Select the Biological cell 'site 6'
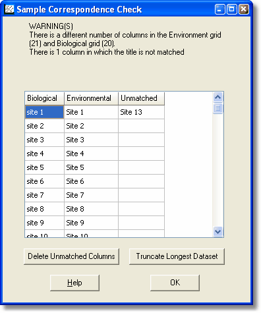 tap(44, 181)
